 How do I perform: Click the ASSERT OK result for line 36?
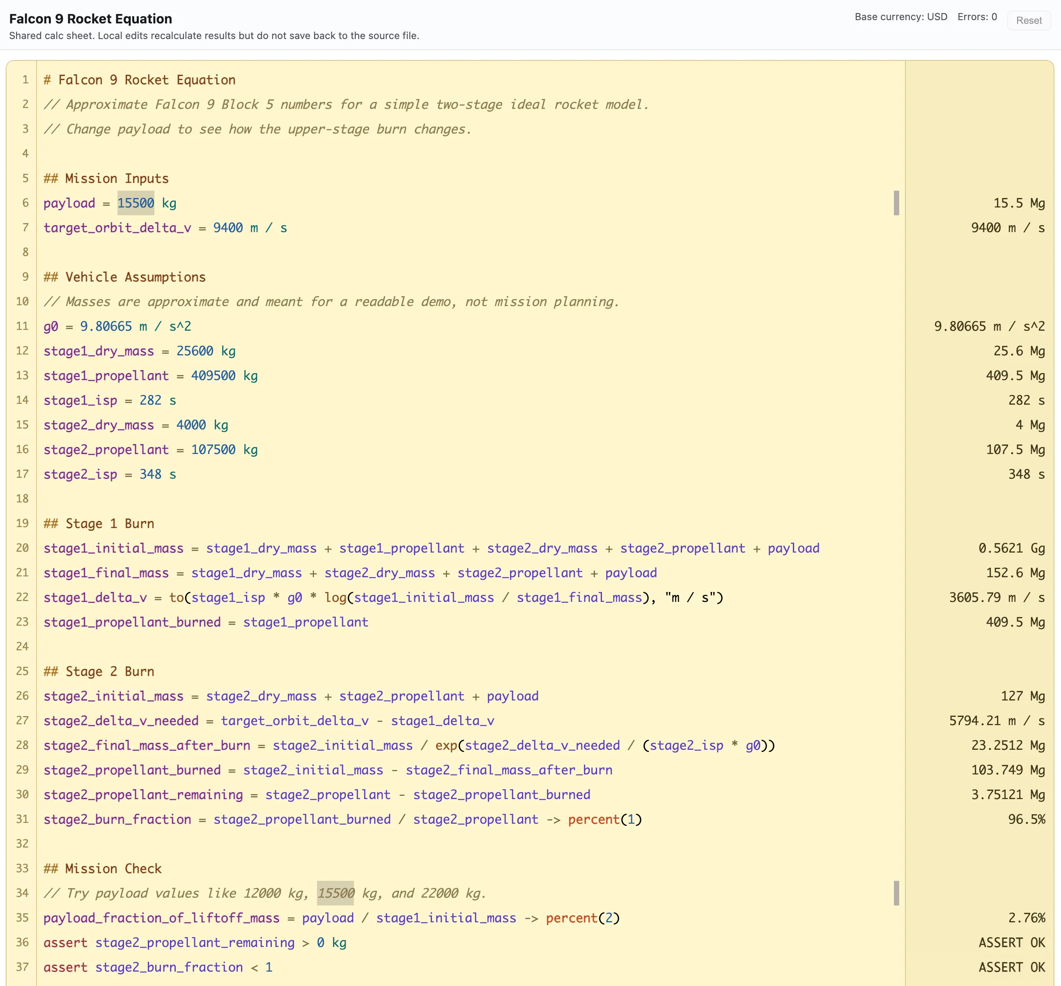point(1011,943)
